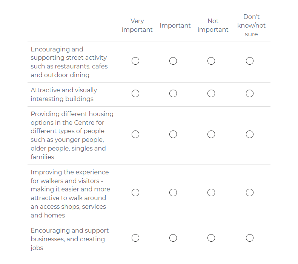Select Important for street activity row
The height and width of the screenshot is (264, 298).
coord(173,61)
